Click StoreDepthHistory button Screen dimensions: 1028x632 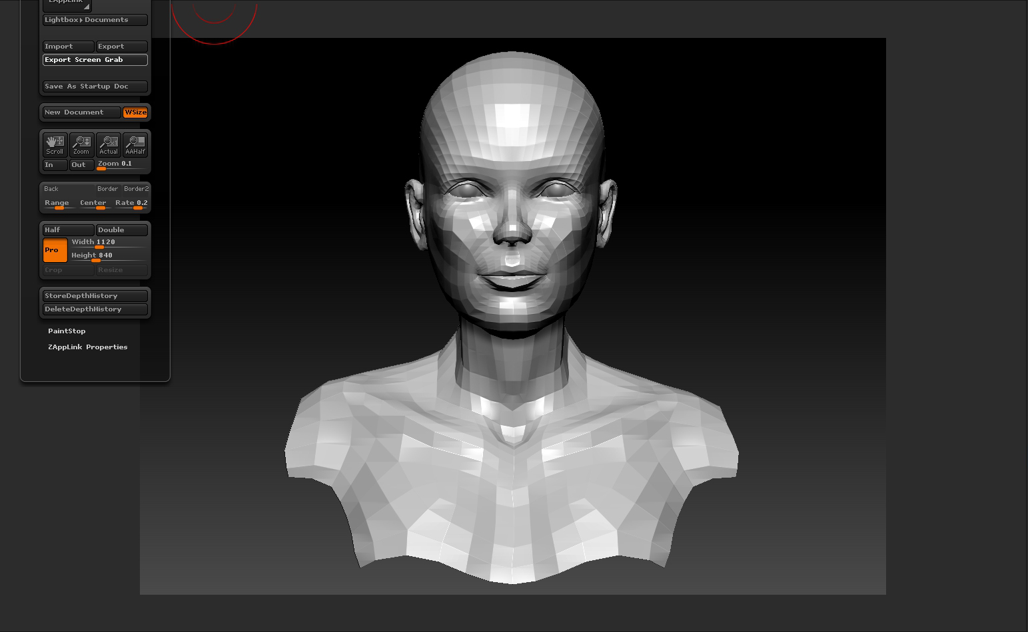(95, 296)
